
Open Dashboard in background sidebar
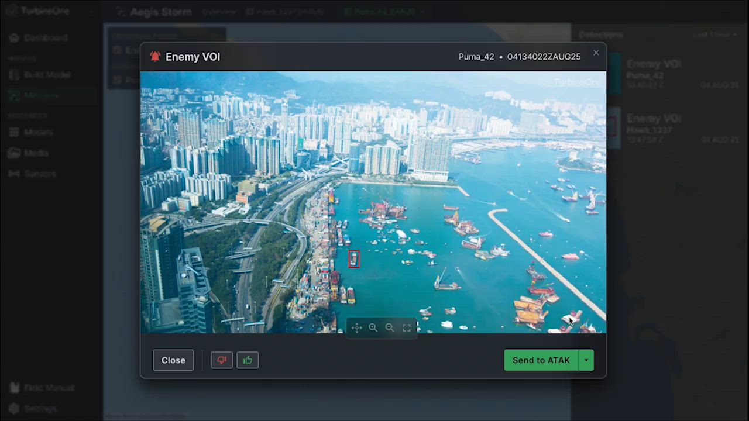38,37
